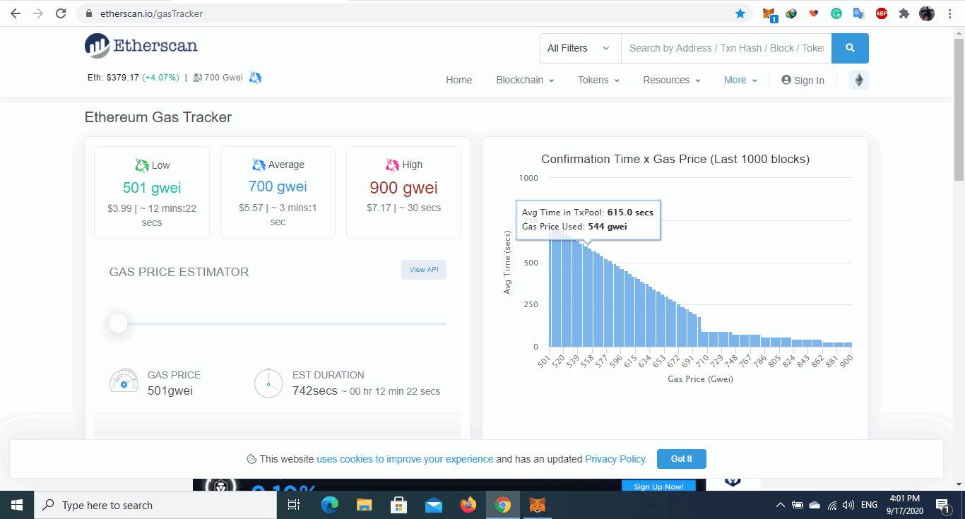Click the browser address bar URL
The image size is (965, 519).
(151, 13)
